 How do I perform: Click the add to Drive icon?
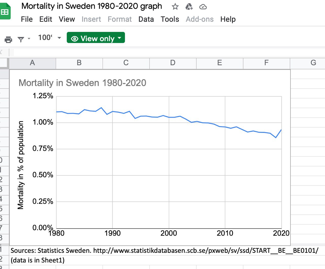tap(189, 7)
